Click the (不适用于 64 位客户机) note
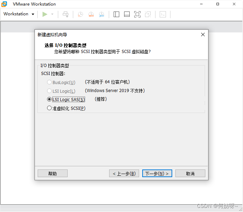This screenshot has width=243, height=212. [107, 82]
